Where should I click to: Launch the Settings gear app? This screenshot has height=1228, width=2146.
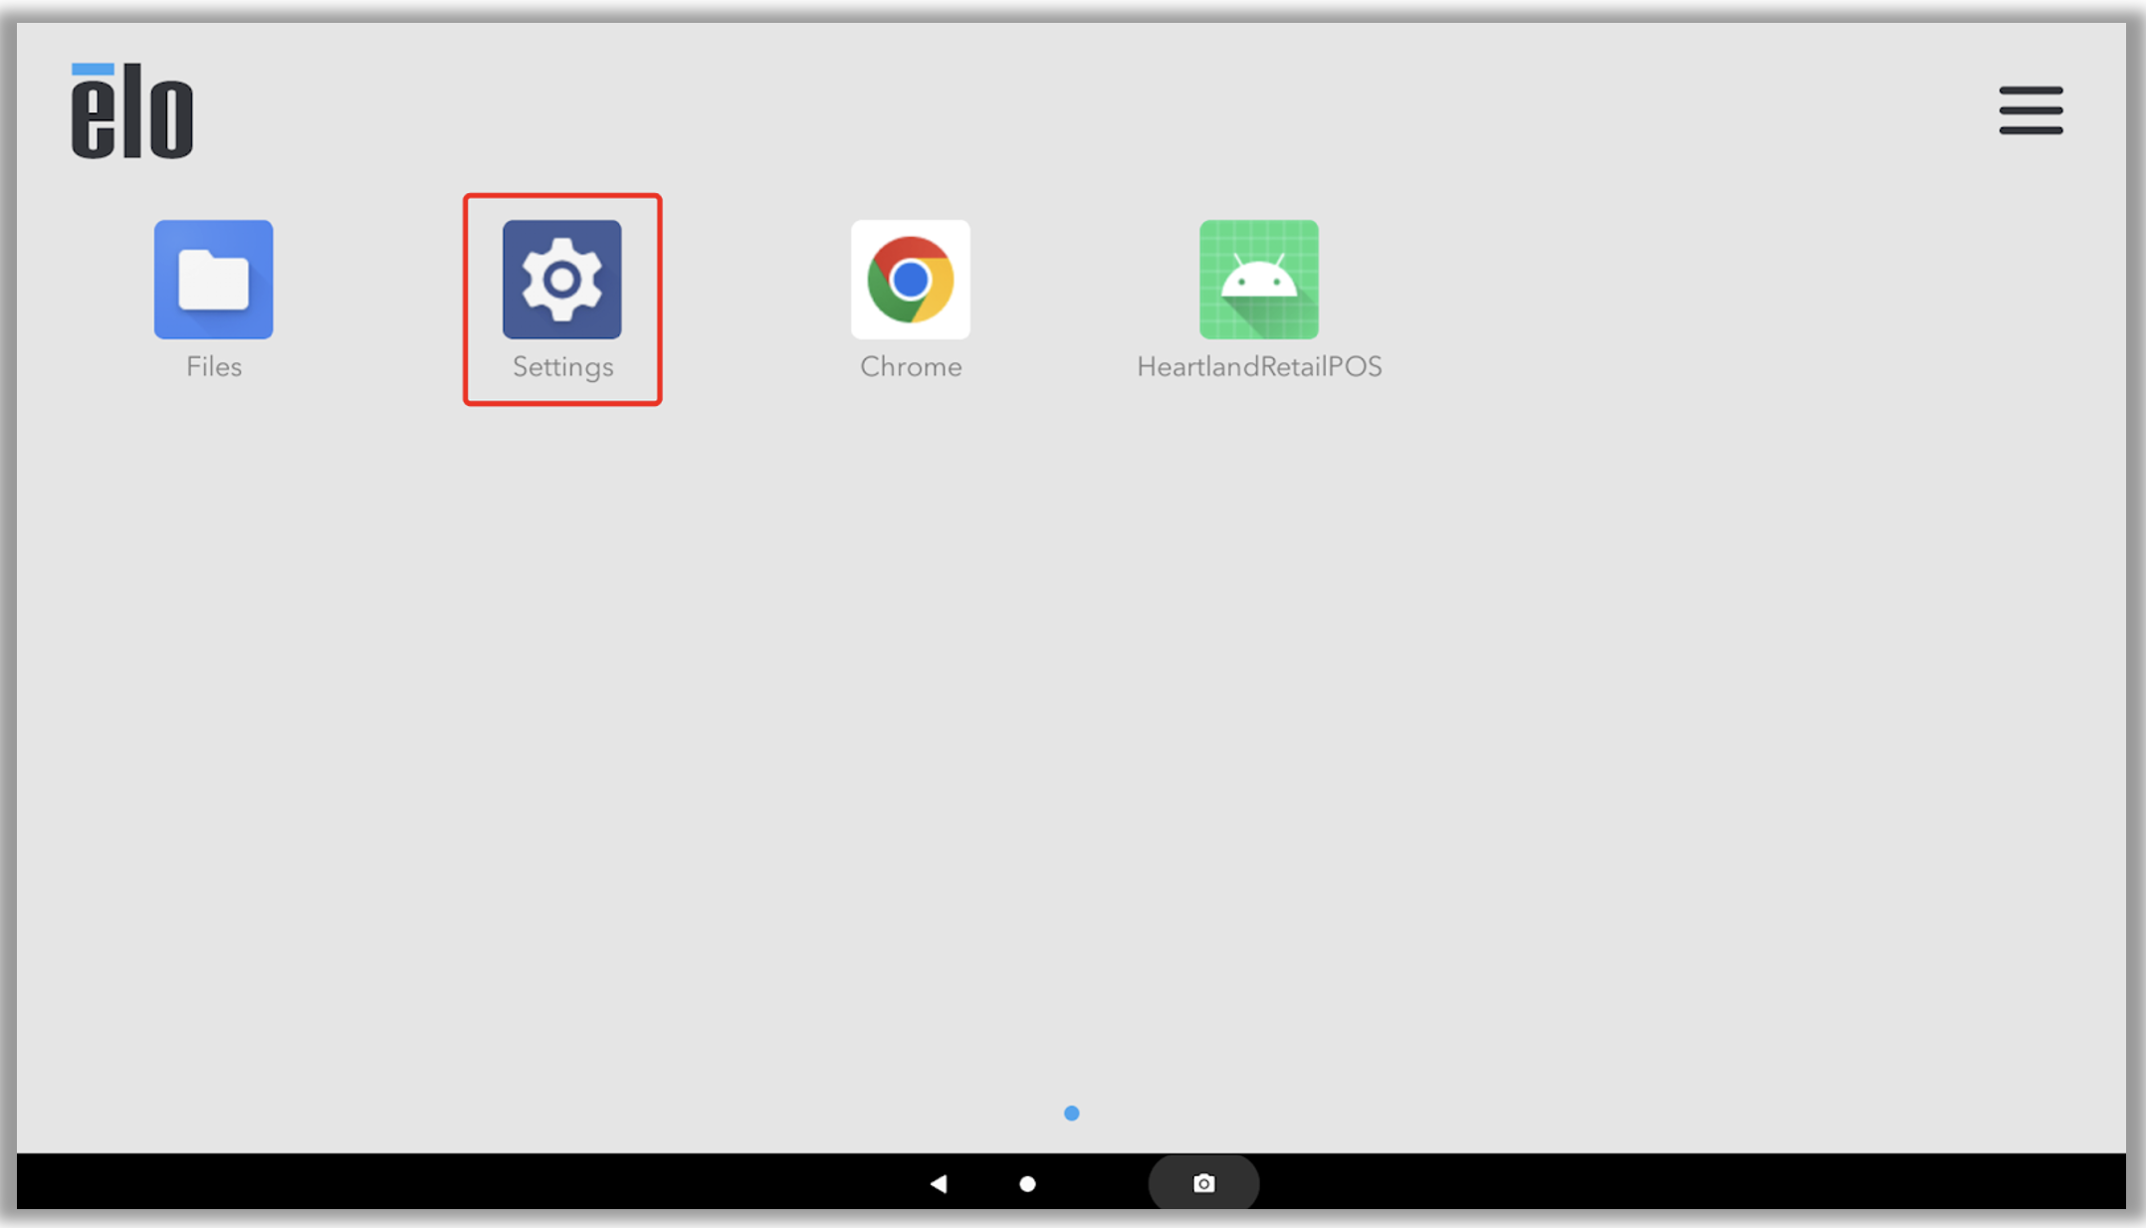point(561,280)
